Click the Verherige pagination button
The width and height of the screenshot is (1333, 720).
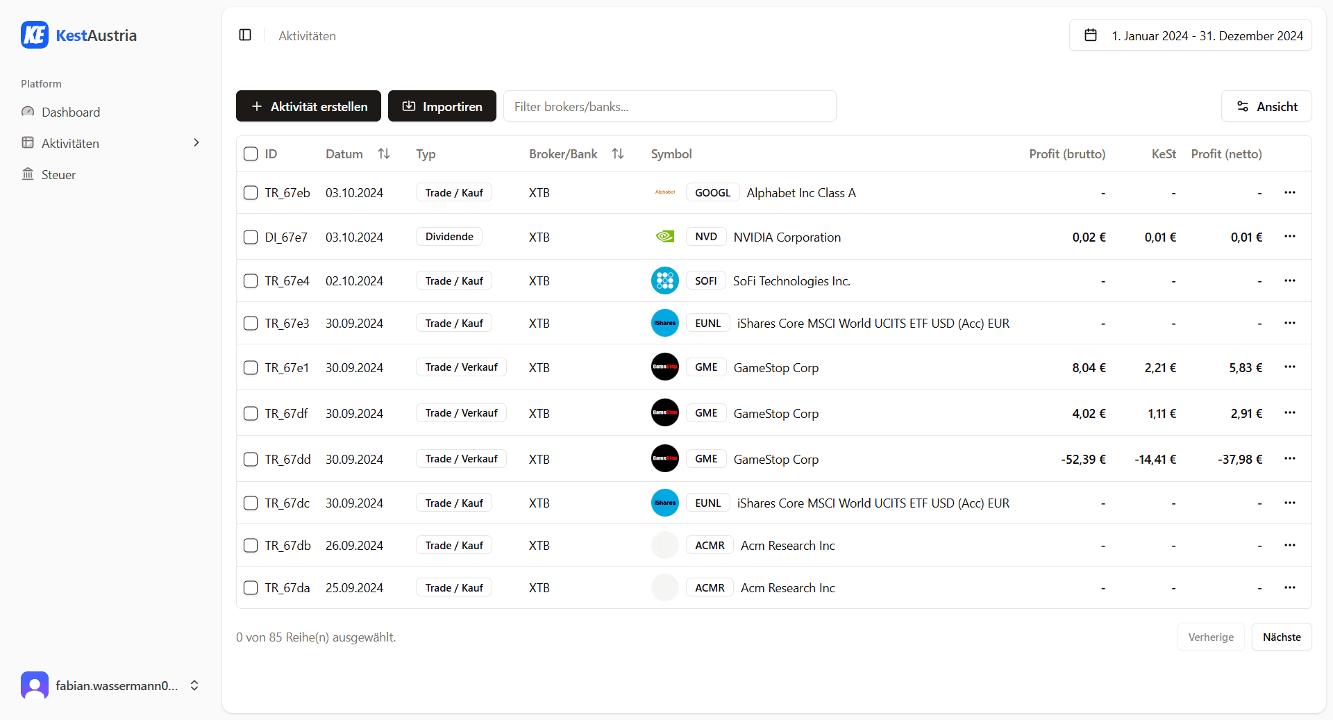1211,637
